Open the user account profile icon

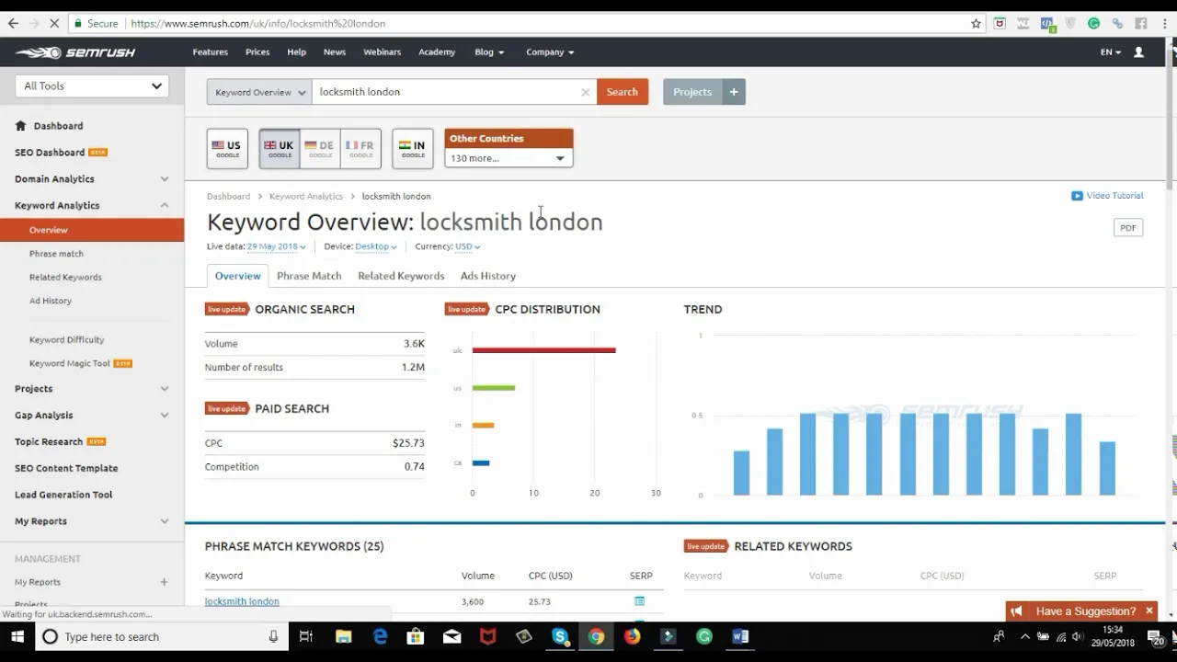(1138, 52)
